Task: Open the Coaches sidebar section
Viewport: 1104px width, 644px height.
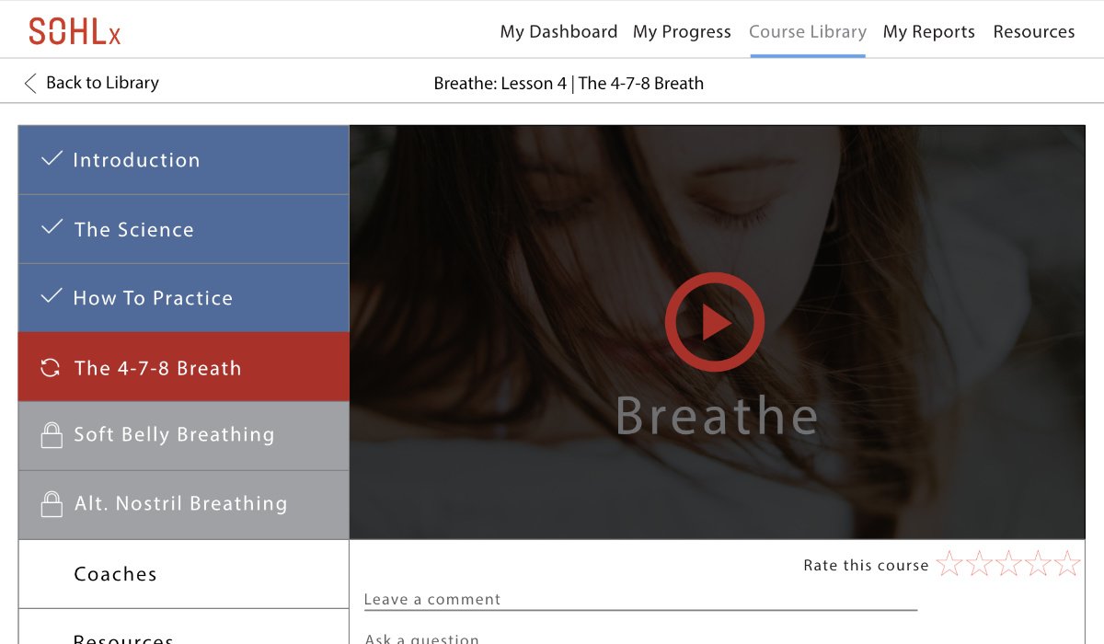Action: point(184,574)
